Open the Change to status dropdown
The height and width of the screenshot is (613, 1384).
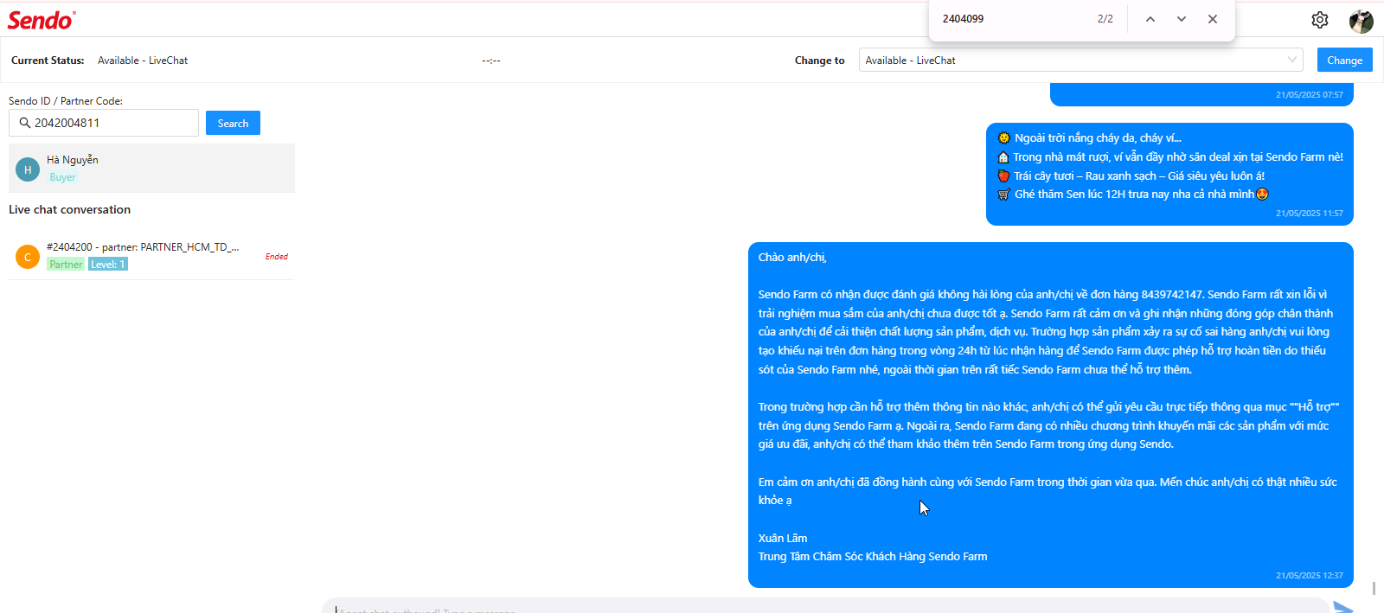point(1081,61)
